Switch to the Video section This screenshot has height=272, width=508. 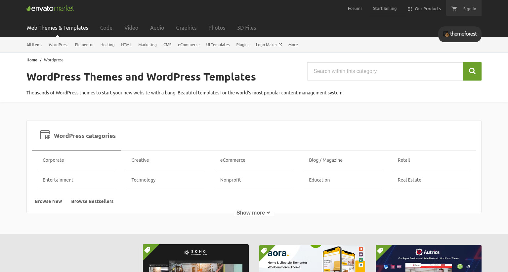click(x=131, y=28)
